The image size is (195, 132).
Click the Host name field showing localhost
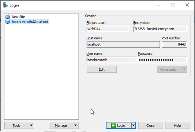[123, 44]
